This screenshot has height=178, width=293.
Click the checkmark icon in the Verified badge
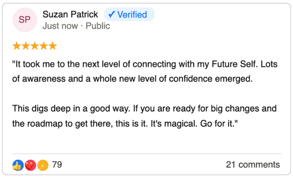pyautogui.click(x=112, y=15)
